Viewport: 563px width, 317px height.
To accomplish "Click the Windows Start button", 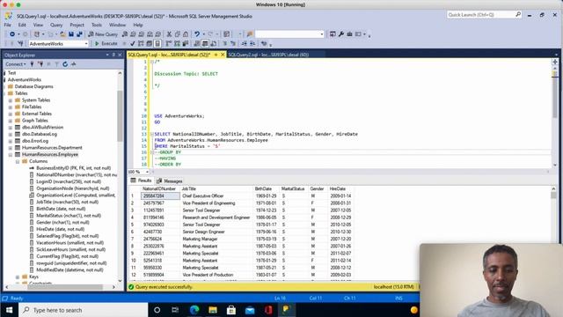I will click(x=10, y=310).
